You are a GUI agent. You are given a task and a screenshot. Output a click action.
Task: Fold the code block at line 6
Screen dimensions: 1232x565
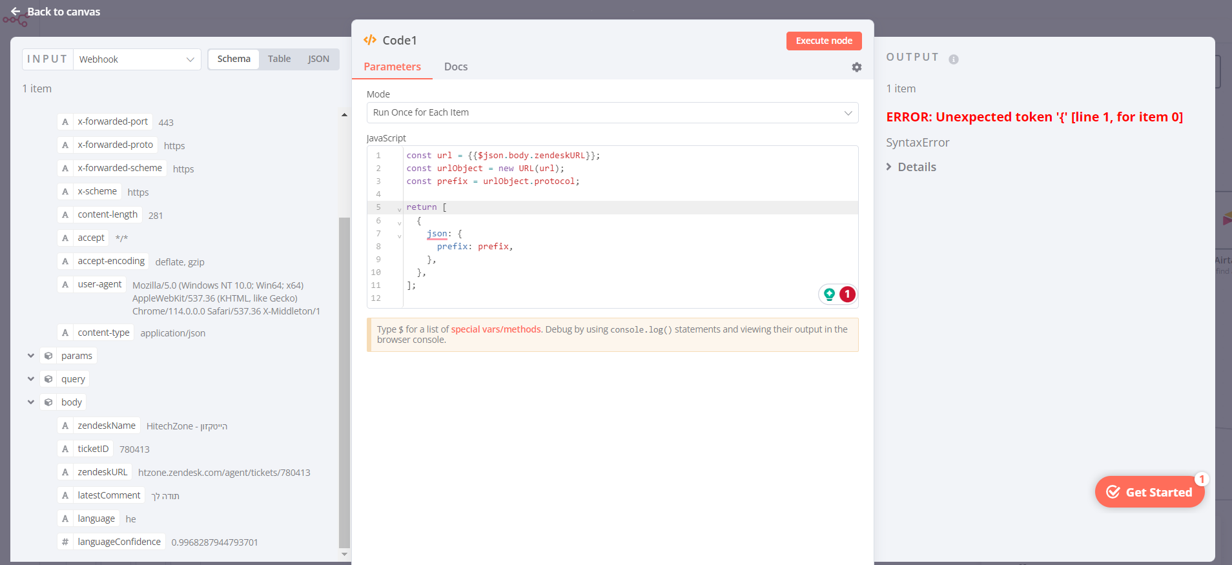pyautogui.click(x=399, y=223)
